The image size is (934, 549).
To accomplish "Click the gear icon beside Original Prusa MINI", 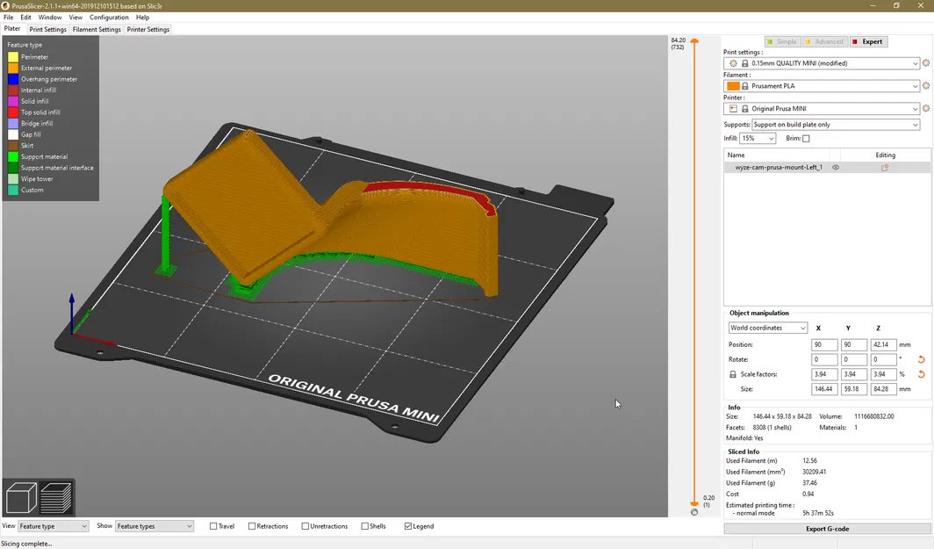I will (x=925, y=108).
